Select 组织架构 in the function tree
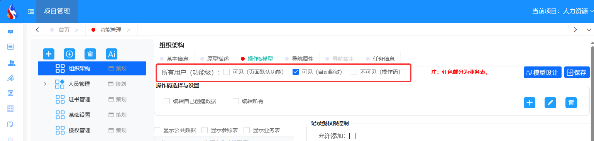The width and height of the screenshot is (594, 141). (80, 68)
